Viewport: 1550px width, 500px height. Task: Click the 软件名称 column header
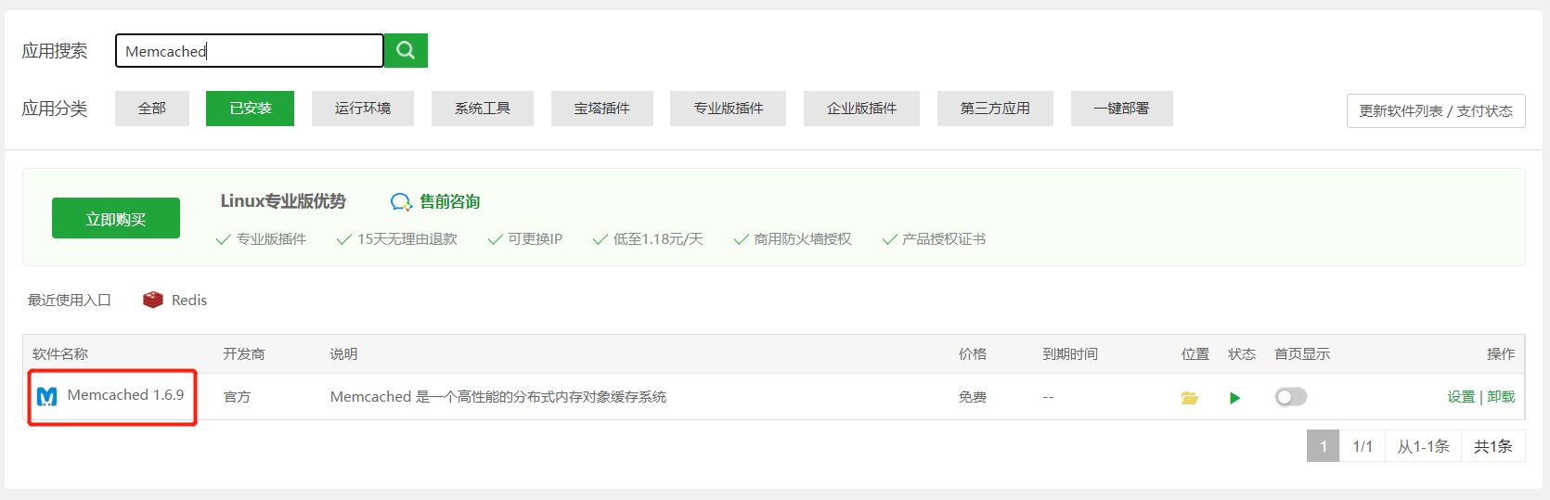pyautogui.click(x=60, y=354)
